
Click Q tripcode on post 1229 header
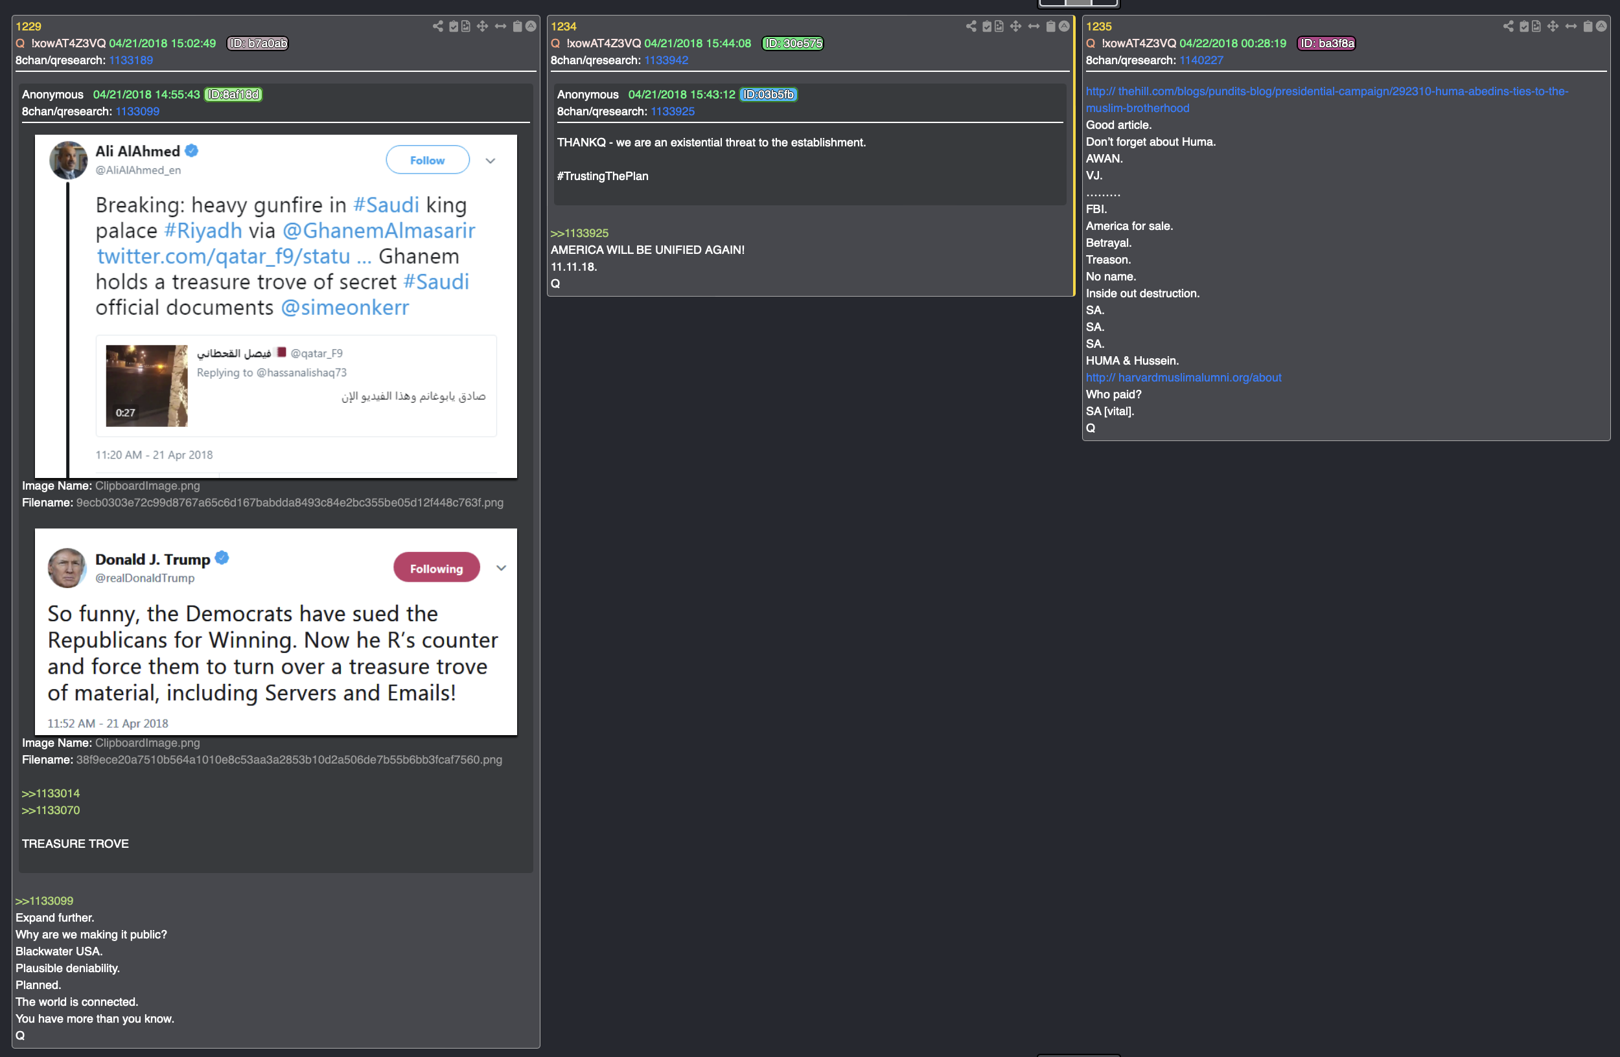[x=69, y=43]
